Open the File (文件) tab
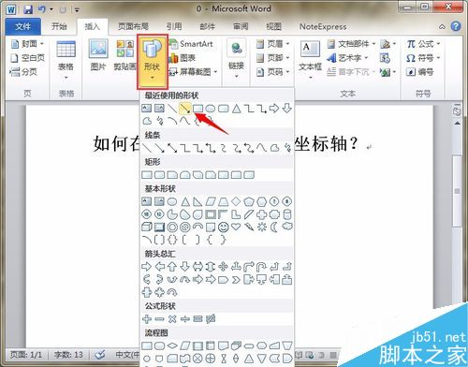The width and height of the screenshot is (468, 367). coord(22,26)
